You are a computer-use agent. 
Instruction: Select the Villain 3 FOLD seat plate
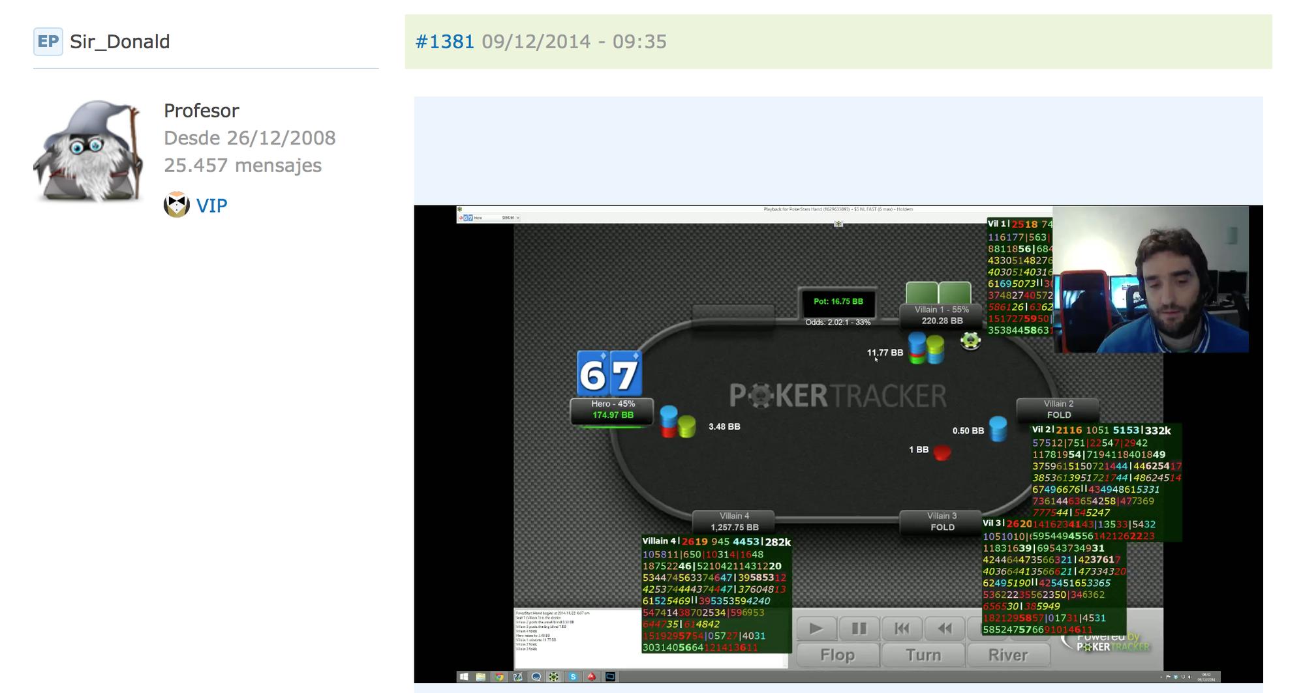(942, 522)
